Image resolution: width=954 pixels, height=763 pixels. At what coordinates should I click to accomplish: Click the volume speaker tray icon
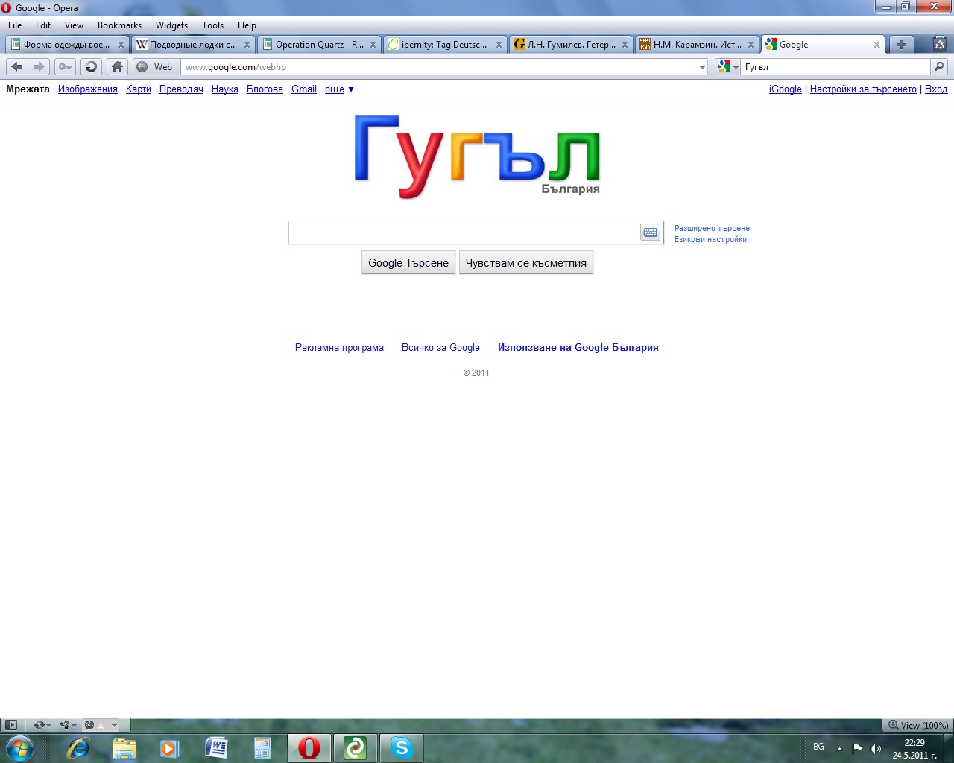tap(876, 748)
